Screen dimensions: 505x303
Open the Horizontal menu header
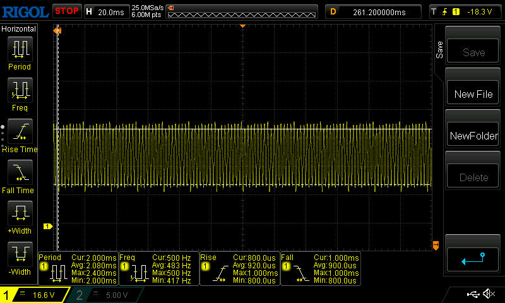click(19, 29)
